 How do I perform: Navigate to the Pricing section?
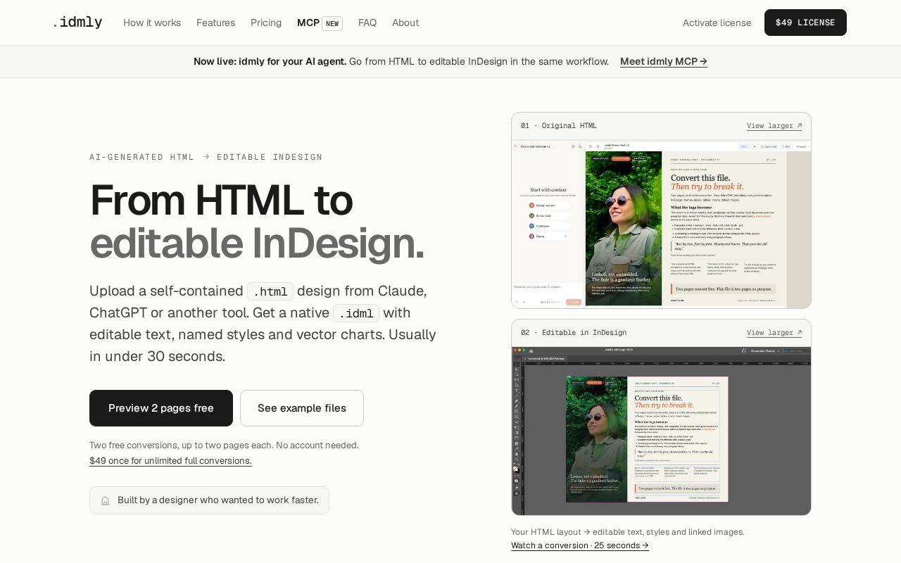266,23
